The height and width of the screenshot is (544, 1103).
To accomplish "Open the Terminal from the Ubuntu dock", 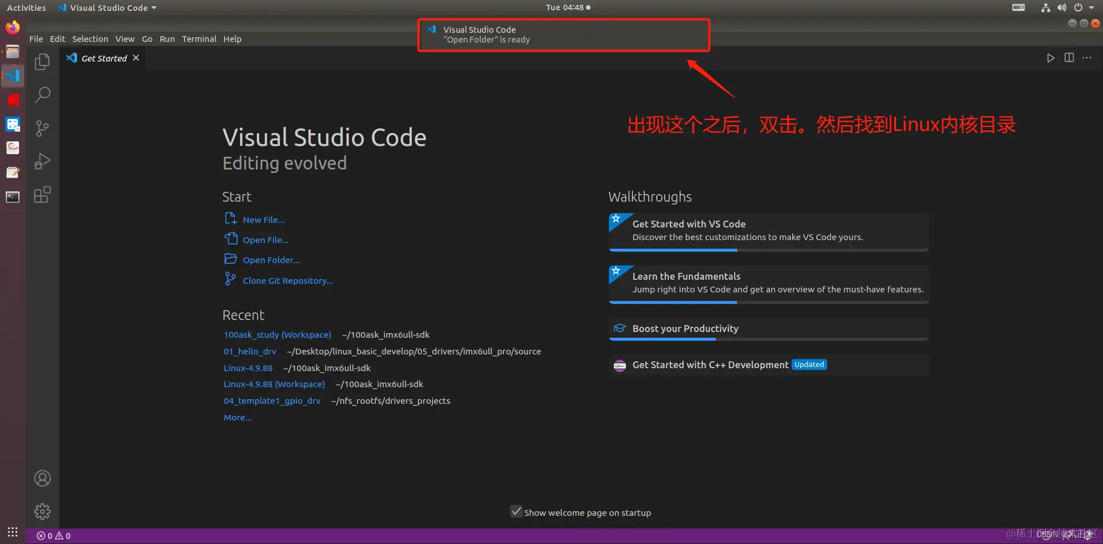I will coord(13,197).
